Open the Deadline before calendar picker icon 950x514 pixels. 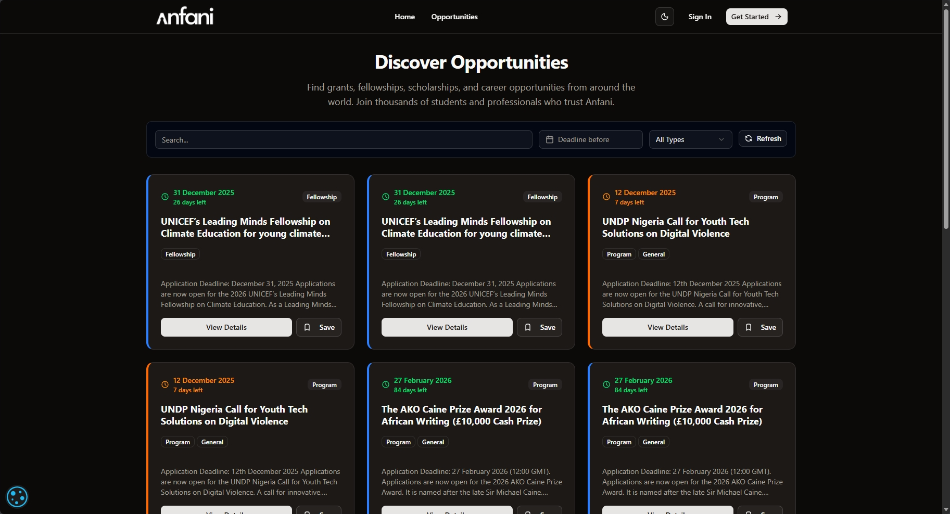(550, 139)
